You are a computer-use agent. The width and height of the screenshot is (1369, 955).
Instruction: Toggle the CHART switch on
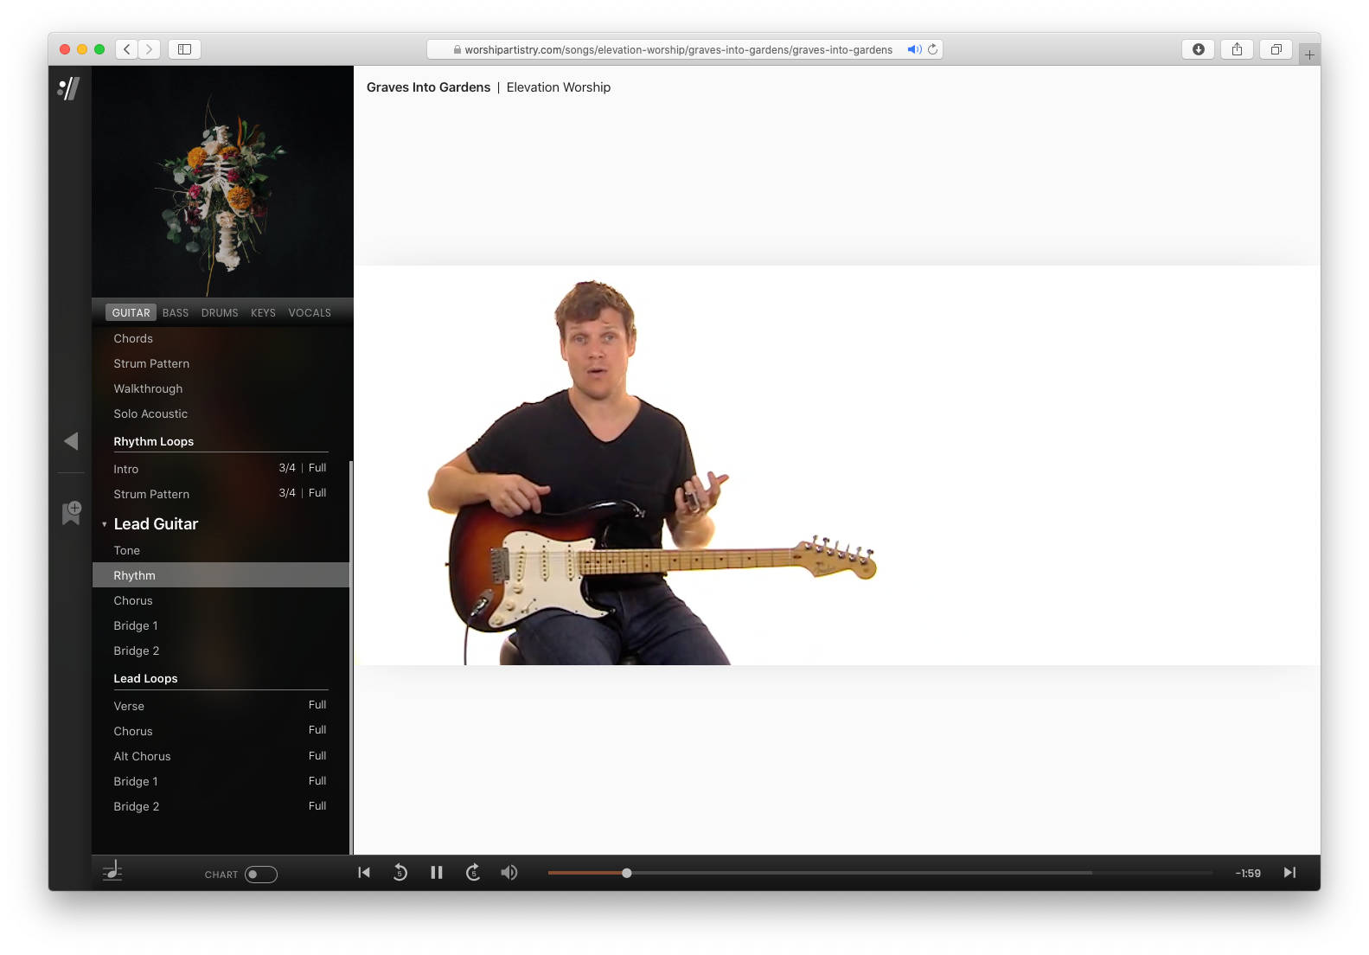click(260, 875)
